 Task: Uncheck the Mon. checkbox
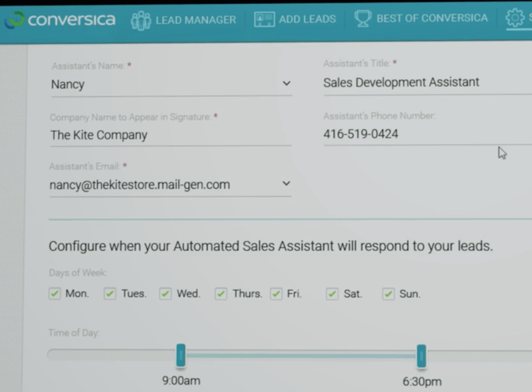coord(55,294)
